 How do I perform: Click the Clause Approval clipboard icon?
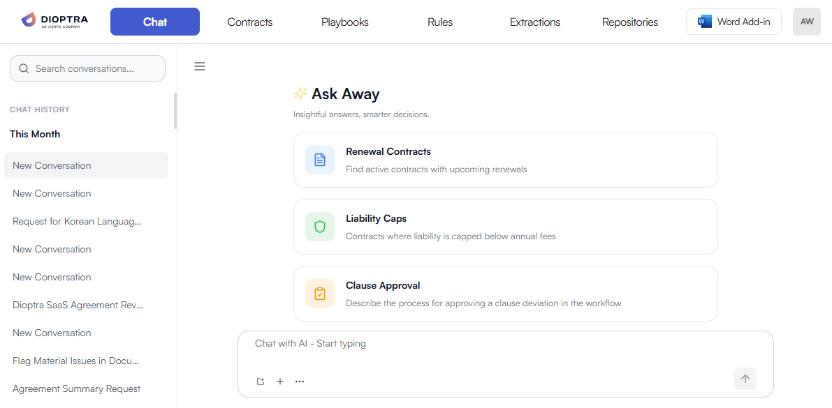(x=319, y=294)
